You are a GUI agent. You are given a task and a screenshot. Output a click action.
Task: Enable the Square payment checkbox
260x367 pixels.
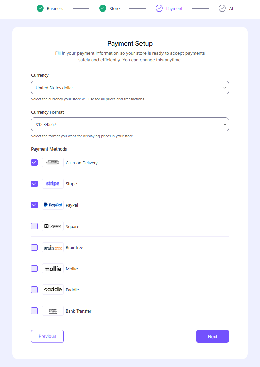point(35,226)
